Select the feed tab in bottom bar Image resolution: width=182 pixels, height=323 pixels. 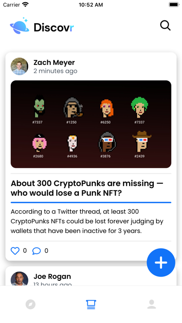[91, 304]
